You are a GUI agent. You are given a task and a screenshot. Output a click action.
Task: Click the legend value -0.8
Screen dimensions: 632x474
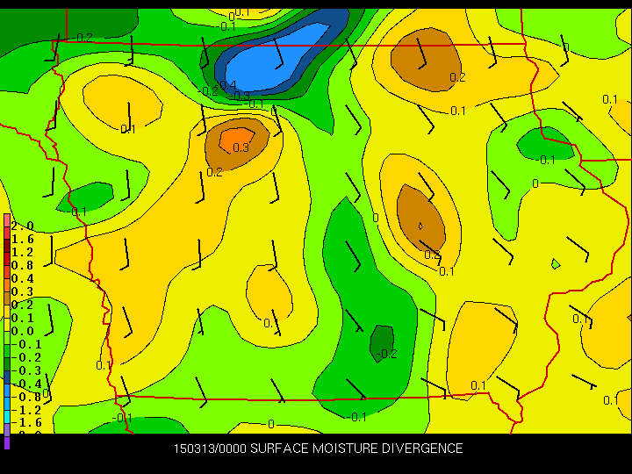26,397
